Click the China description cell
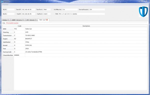The width and height of the screenshot is (150, 95). pyautogui.click(x=86, y=42)
